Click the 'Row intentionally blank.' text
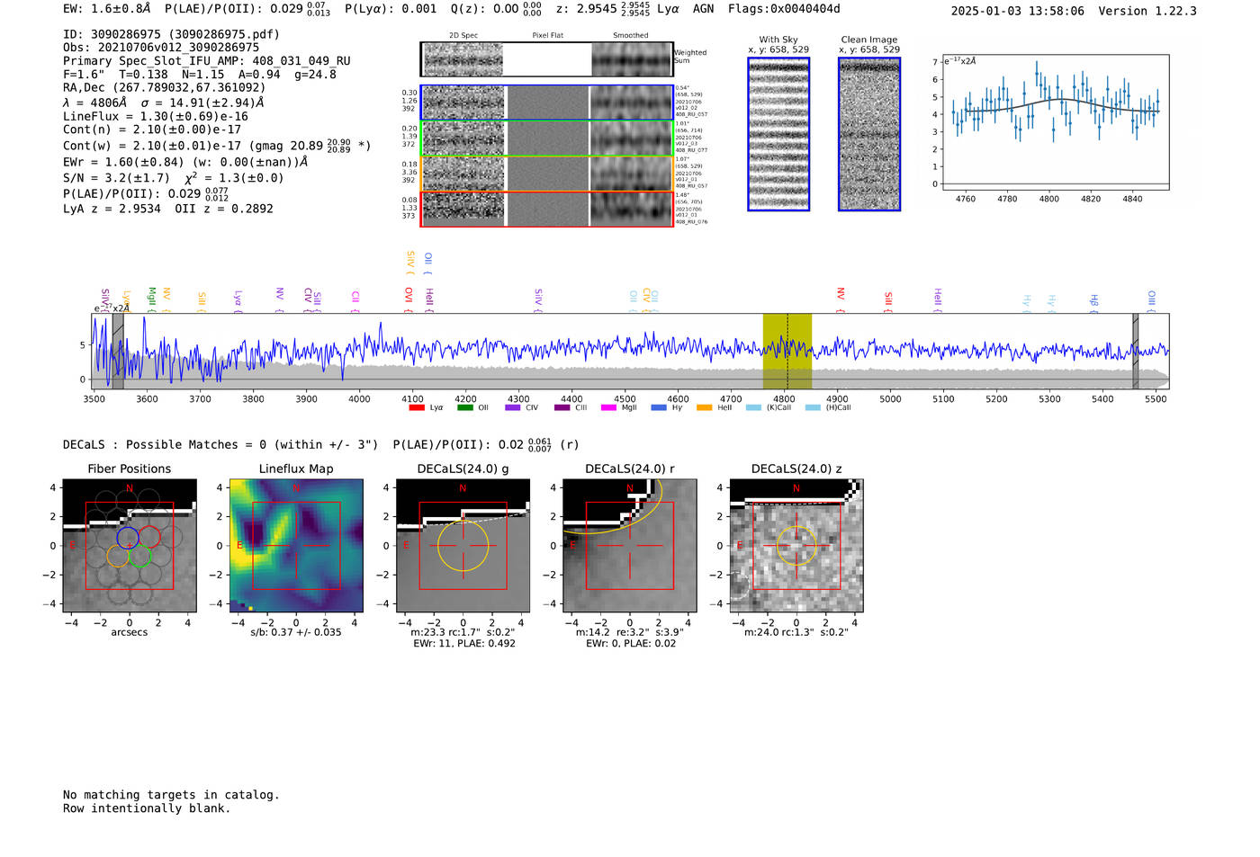Screen dimensions: 1260x857 point(147,808)
